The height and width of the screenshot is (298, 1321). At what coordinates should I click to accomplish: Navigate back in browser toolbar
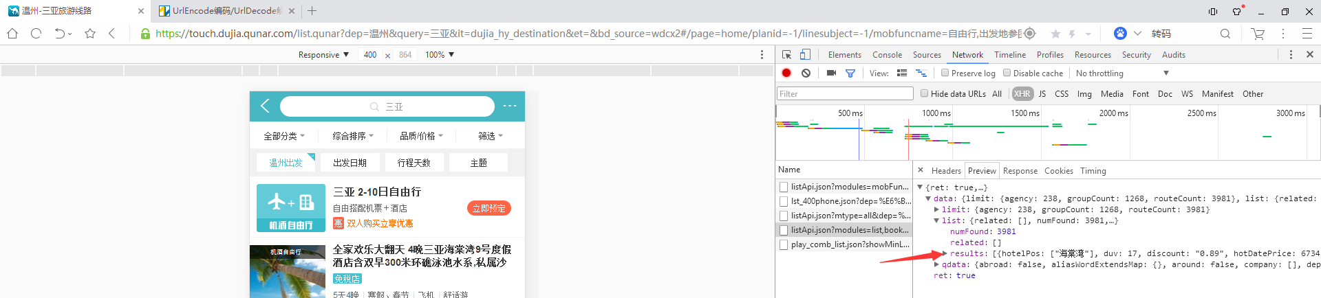coord(112,34)
